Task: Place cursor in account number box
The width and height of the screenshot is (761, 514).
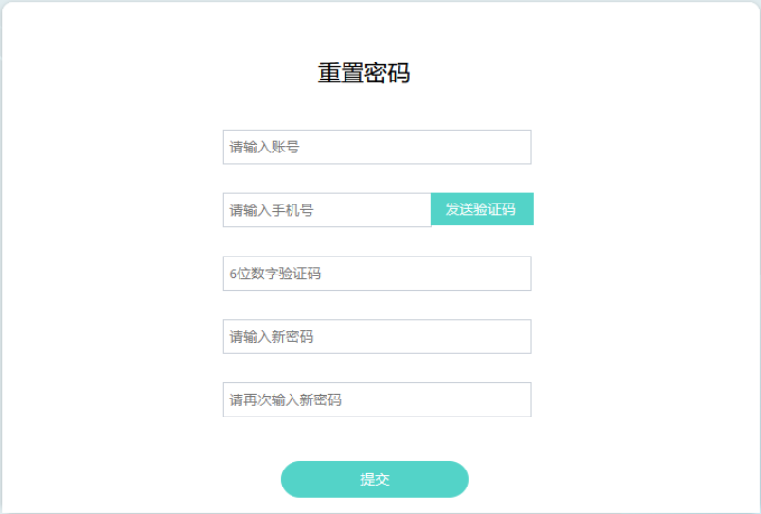Action: click(x=377, y=147)
